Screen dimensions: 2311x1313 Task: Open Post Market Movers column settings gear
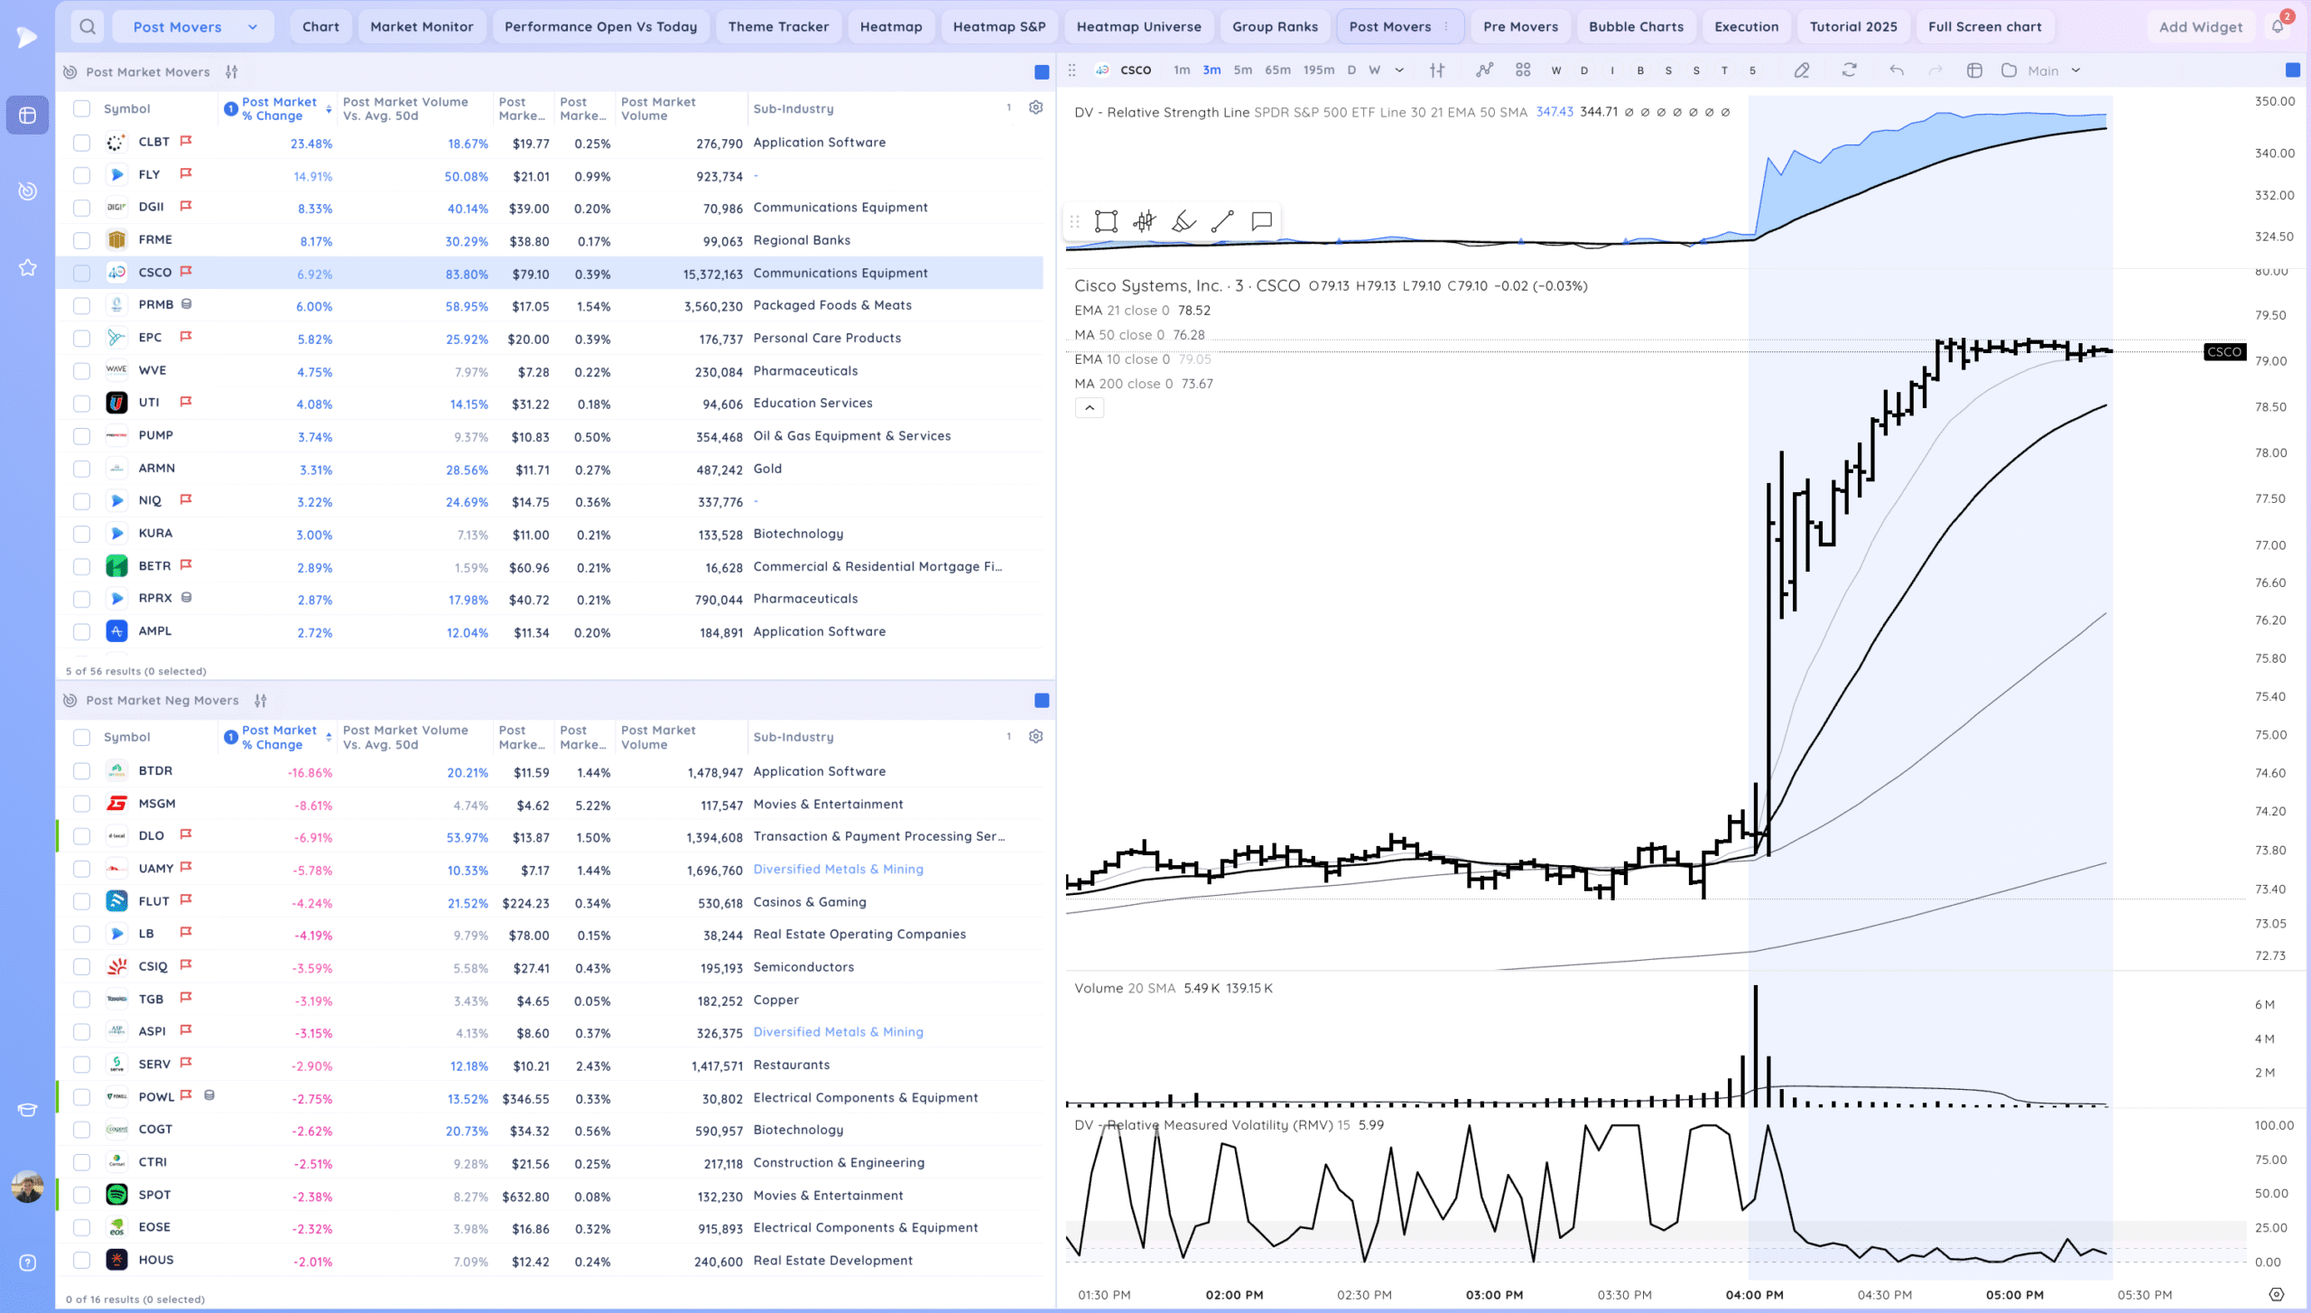1035,107
